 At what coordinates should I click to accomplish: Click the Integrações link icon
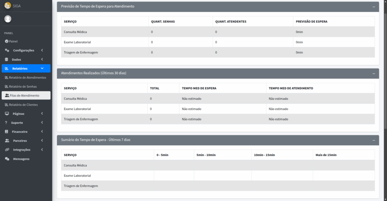click(7, 150)
